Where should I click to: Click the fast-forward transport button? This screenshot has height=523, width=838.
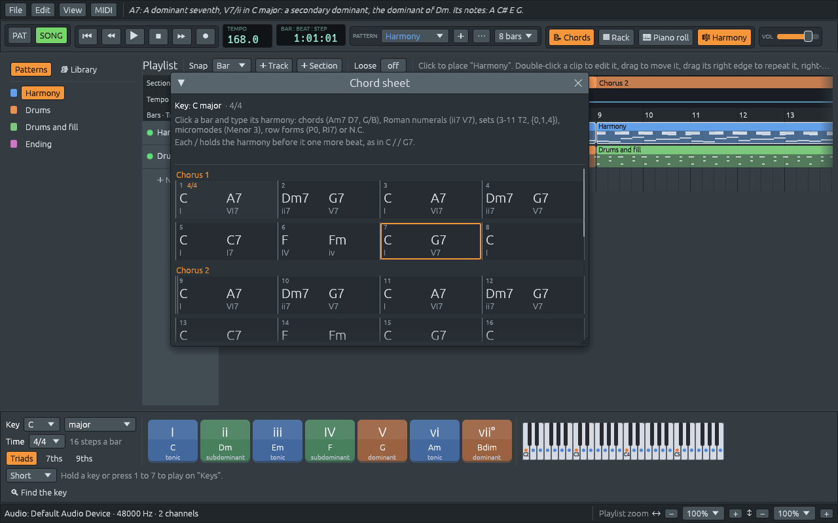point(182,36)
